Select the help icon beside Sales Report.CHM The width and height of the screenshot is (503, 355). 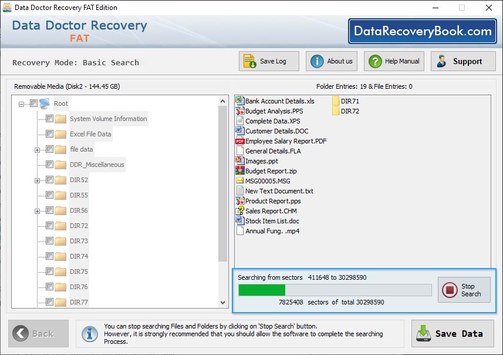(x=238, y=210)
